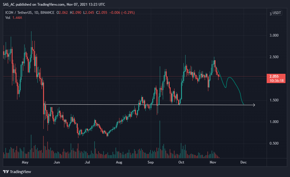
Task: Click the 1.500 price axis label
Action: click(x=274, y=100)
